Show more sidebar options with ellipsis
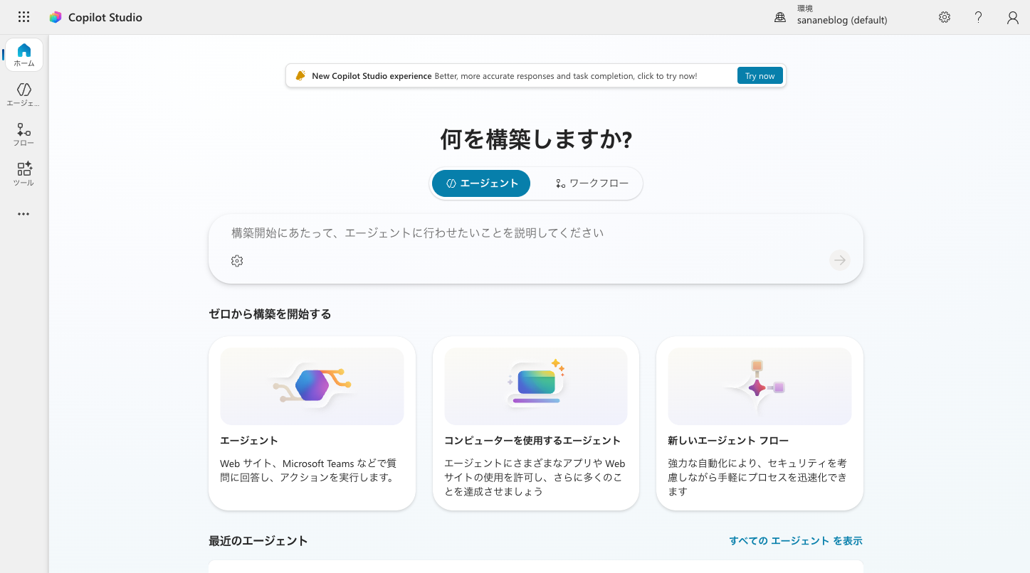 point(24,214)
